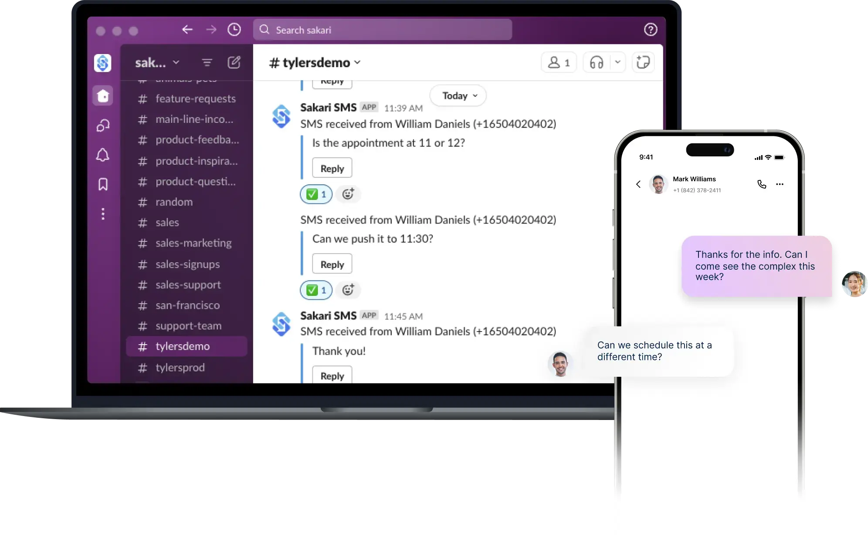Click the checkmark reaction on first SMS
Viewport: 868px width, 535px height.
(x=316, y=194)
